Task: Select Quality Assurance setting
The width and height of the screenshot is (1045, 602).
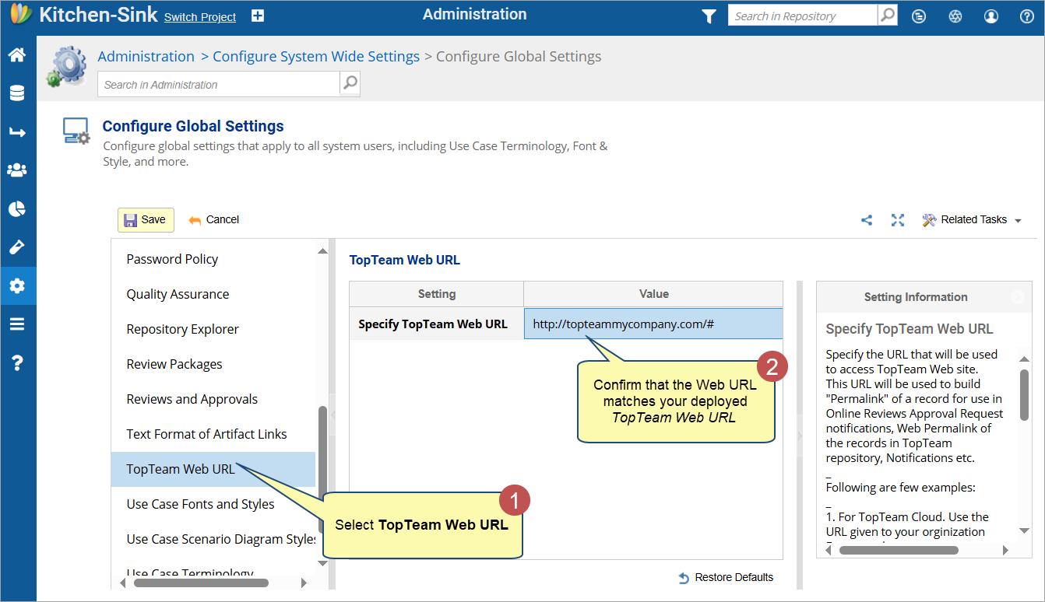Action: coord(213,294)
